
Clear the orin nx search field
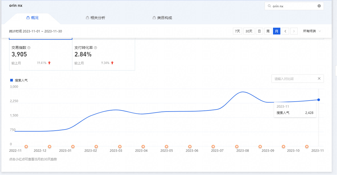319,6
